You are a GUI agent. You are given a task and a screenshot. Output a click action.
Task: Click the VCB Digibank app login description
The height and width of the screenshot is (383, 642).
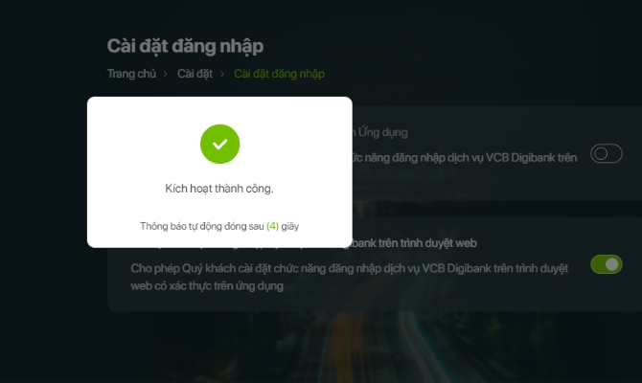click(x=465, y=158)
